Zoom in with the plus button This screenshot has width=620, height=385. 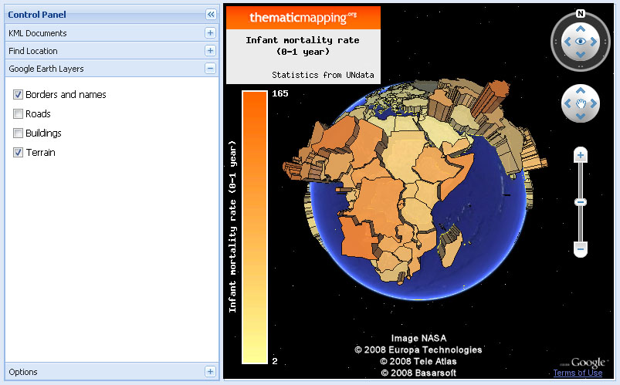click(581, 156)
